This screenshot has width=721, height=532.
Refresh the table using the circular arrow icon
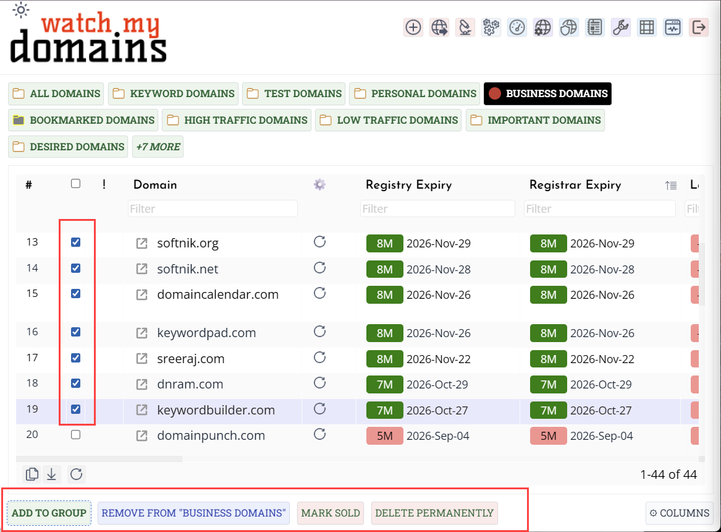75,474
